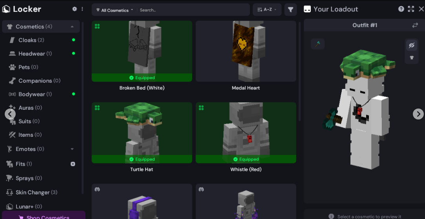Expand the Emotes section chevron
Image resolution: width=425 pixels, height=219 pixels.
72,149
